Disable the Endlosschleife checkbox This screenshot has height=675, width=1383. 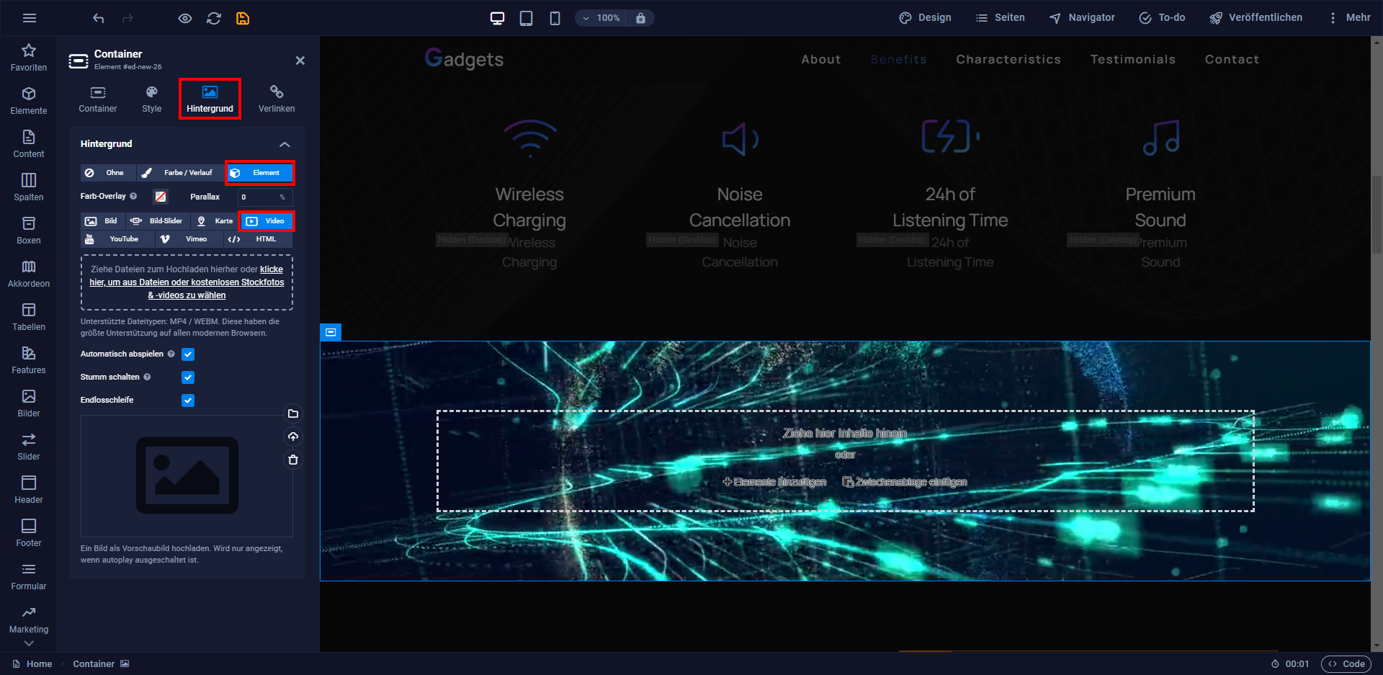coord(188,401)
